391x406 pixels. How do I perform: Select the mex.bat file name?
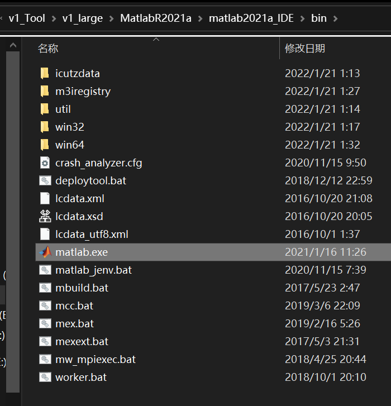coord(75,324)
